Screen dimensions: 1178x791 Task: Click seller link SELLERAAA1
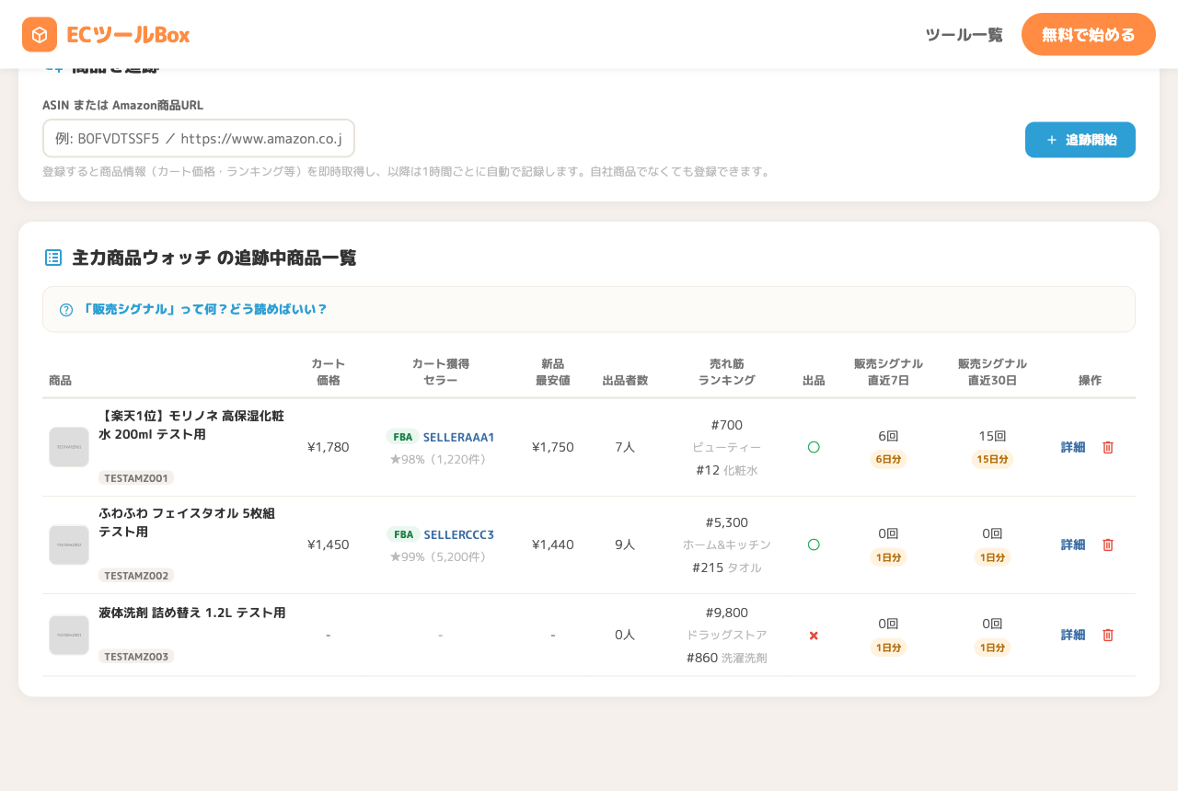pyautogui.click(x=459, y=437)
